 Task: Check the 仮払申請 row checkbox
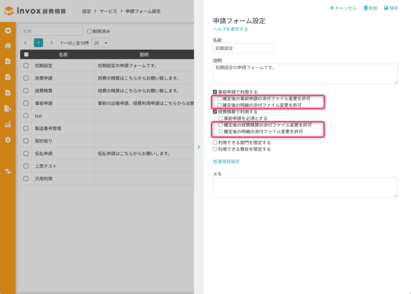pyautogui.click(x=26, y=153)
